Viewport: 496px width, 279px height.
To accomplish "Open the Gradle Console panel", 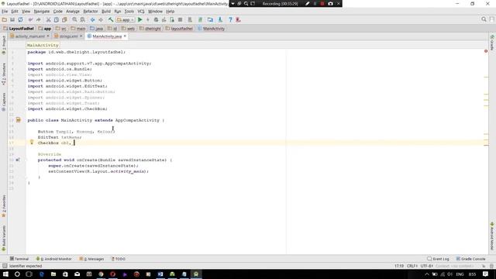I will [x=470, y=259].
